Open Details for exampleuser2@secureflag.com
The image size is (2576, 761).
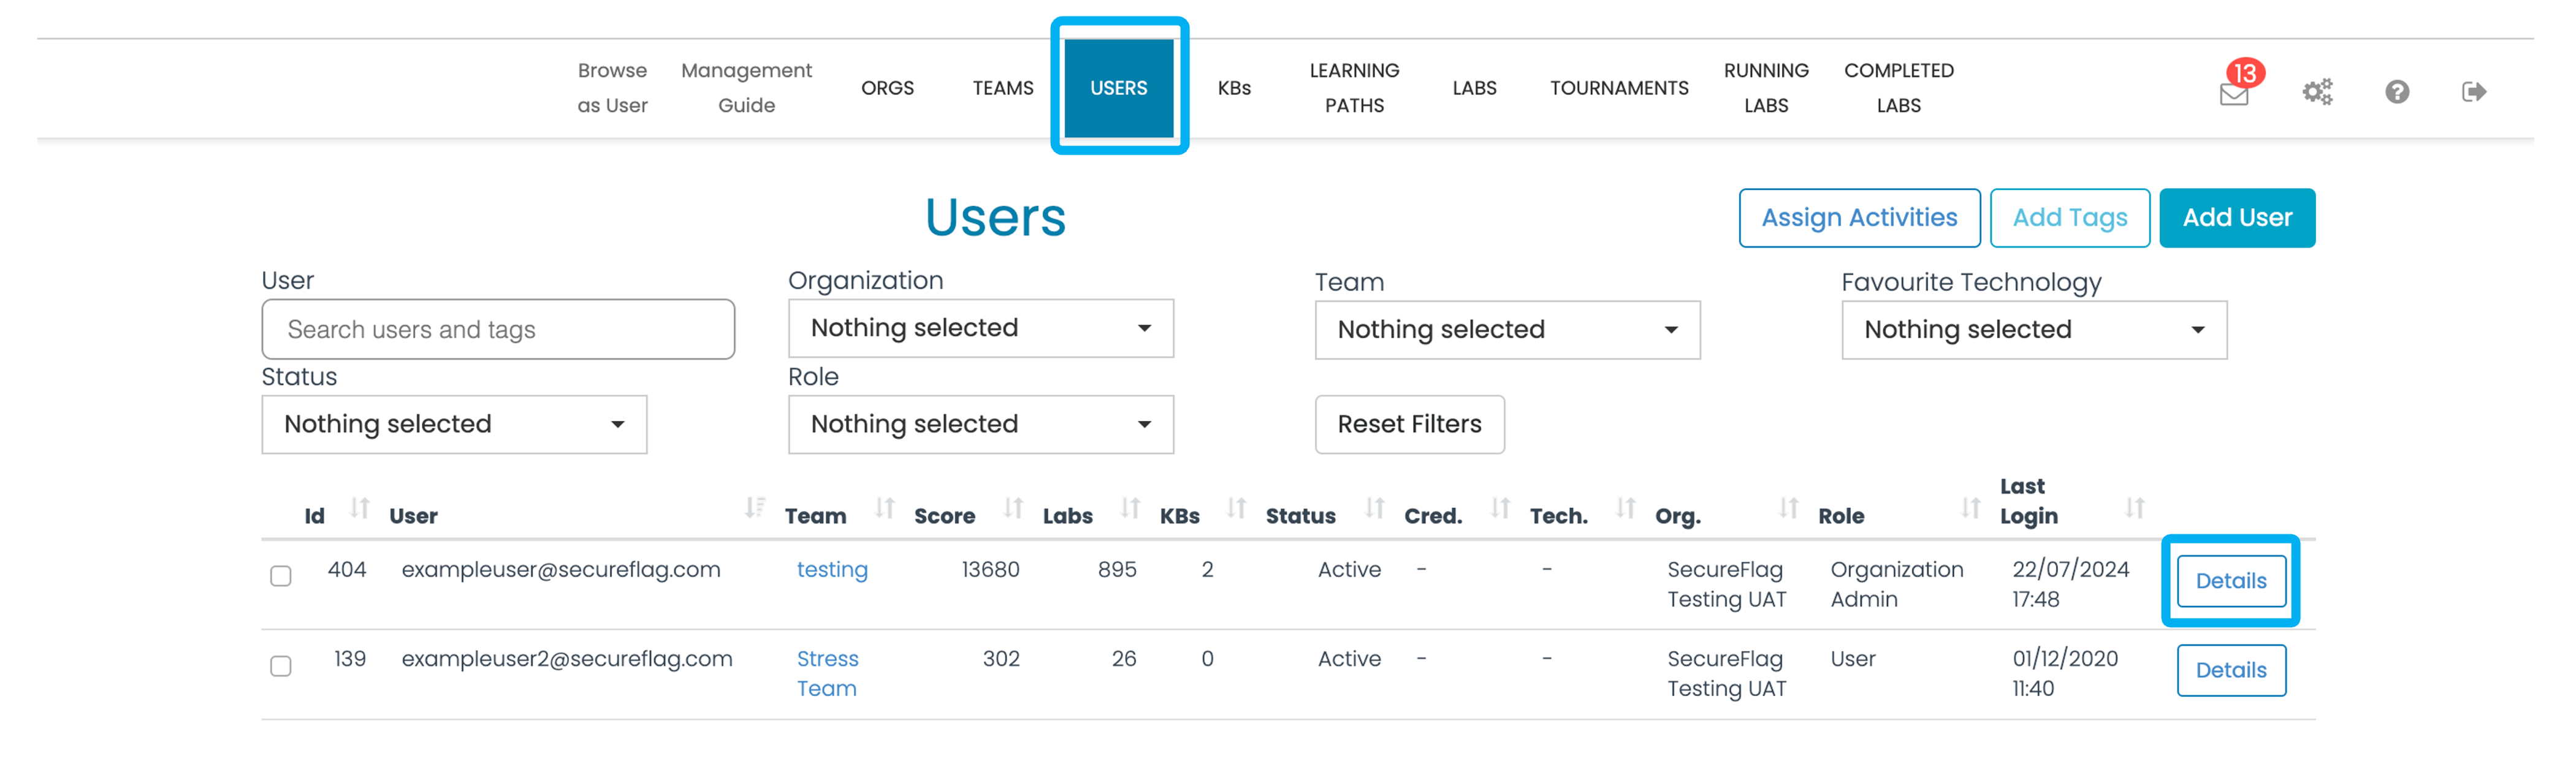[2231, 670]
